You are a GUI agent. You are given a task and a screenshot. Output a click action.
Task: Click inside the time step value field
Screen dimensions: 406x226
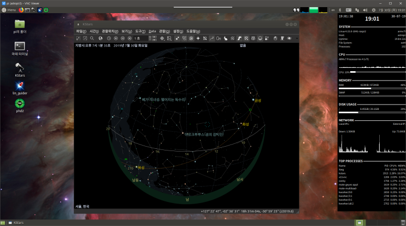click(x=139, y=39)
